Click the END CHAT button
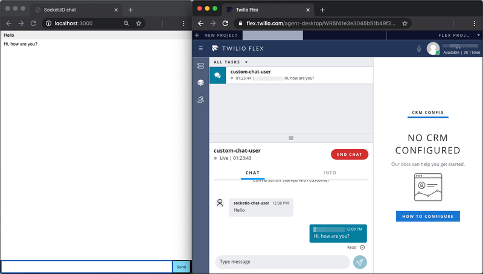 350,155
